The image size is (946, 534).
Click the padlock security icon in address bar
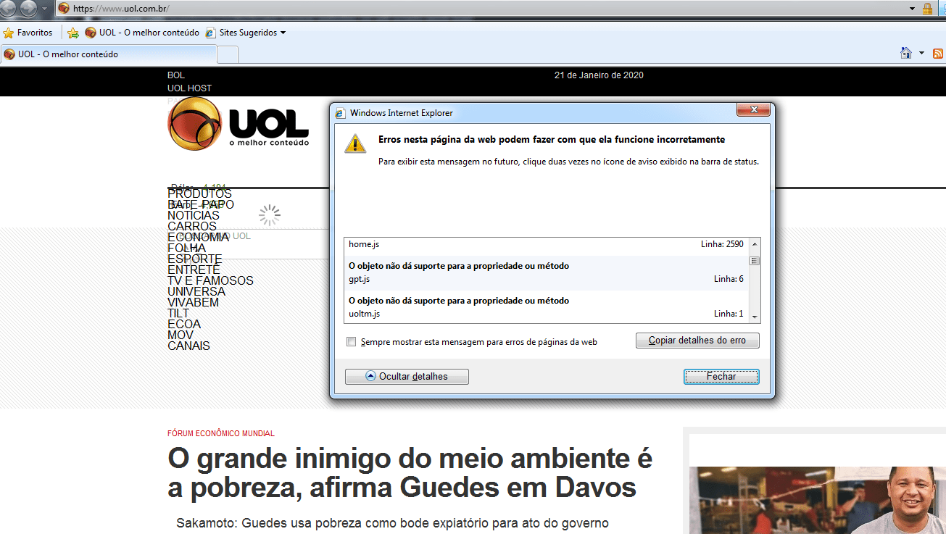(x=927, y=9)
